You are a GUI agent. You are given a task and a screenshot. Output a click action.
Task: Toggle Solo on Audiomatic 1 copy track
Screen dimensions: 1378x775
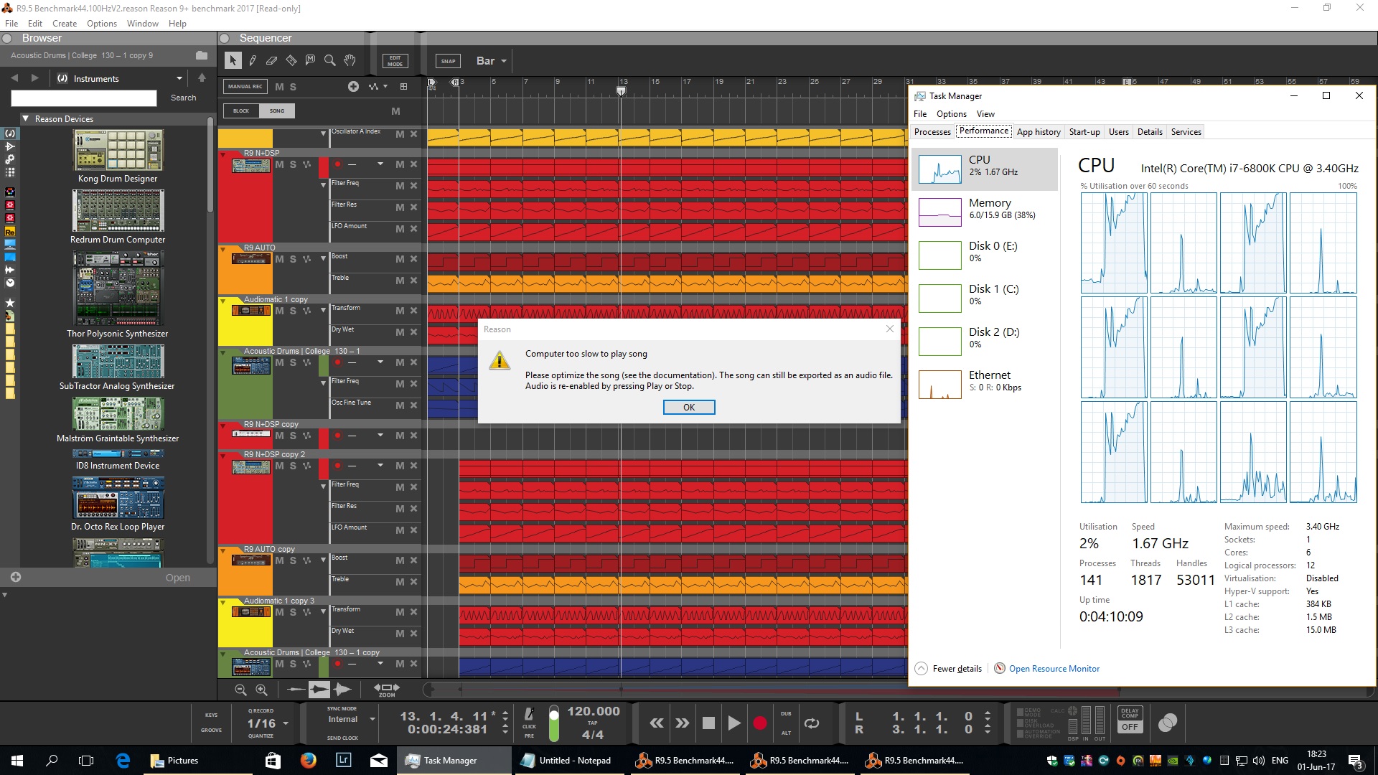tap(292, 311)
